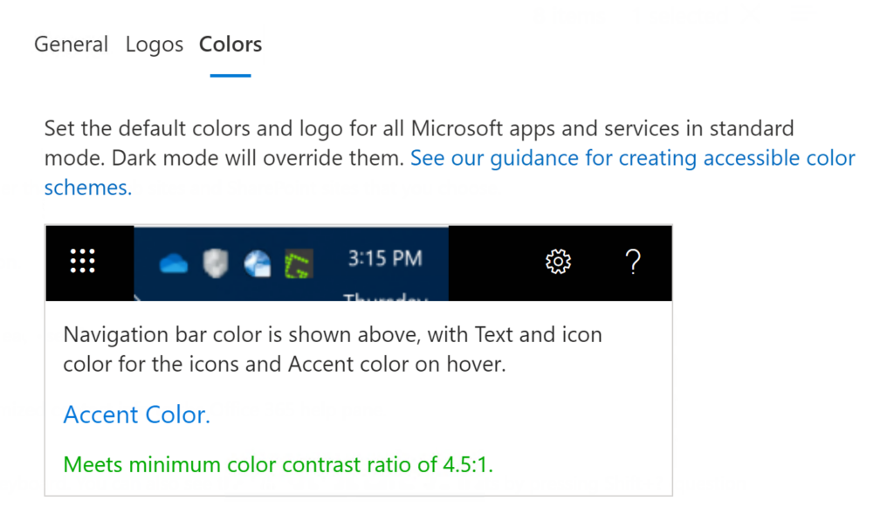This screenshot has height=528, width=894.
Task: Switch to the General tab
Action: coord(71,44)
